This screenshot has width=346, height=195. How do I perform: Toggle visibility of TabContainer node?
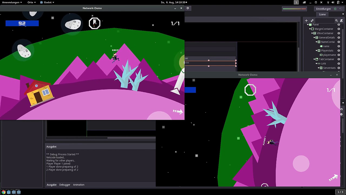pos(339,59)
